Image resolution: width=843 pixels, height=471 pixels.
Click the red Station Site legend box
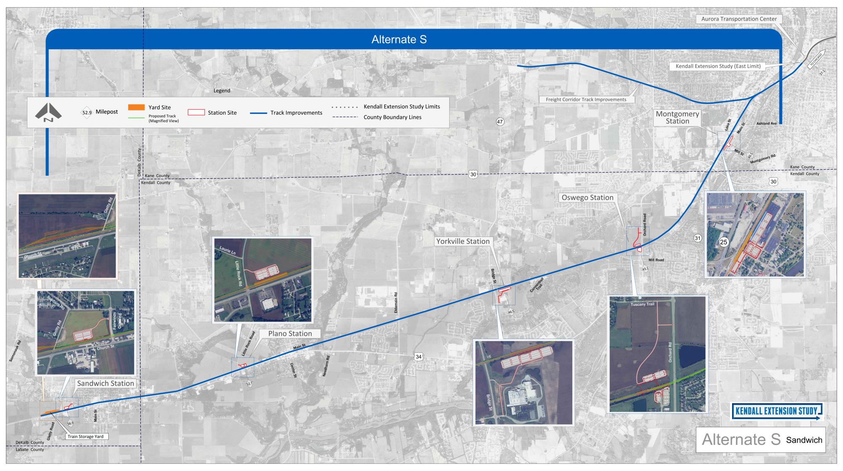pos(196,113)
